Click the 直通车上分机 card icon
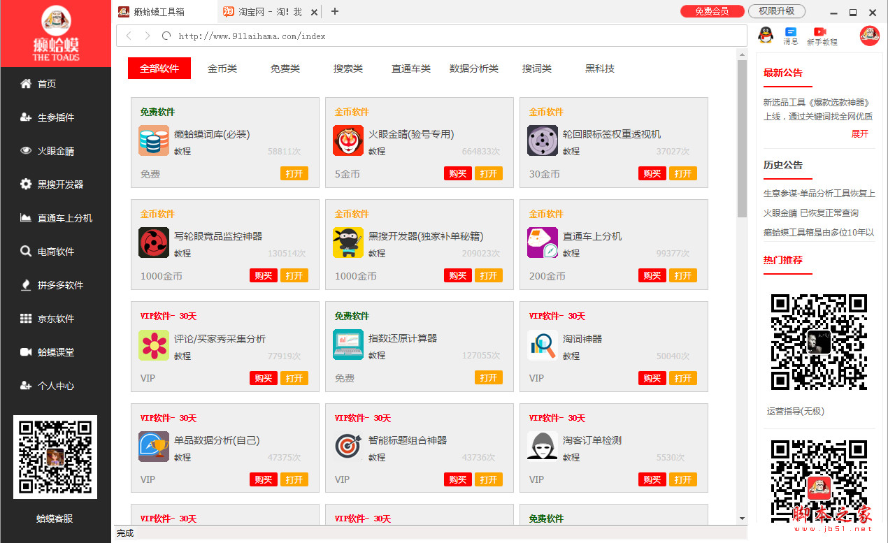Image resolution: width=888 pixels, height=543 pixels. click(x=543, y=242)
